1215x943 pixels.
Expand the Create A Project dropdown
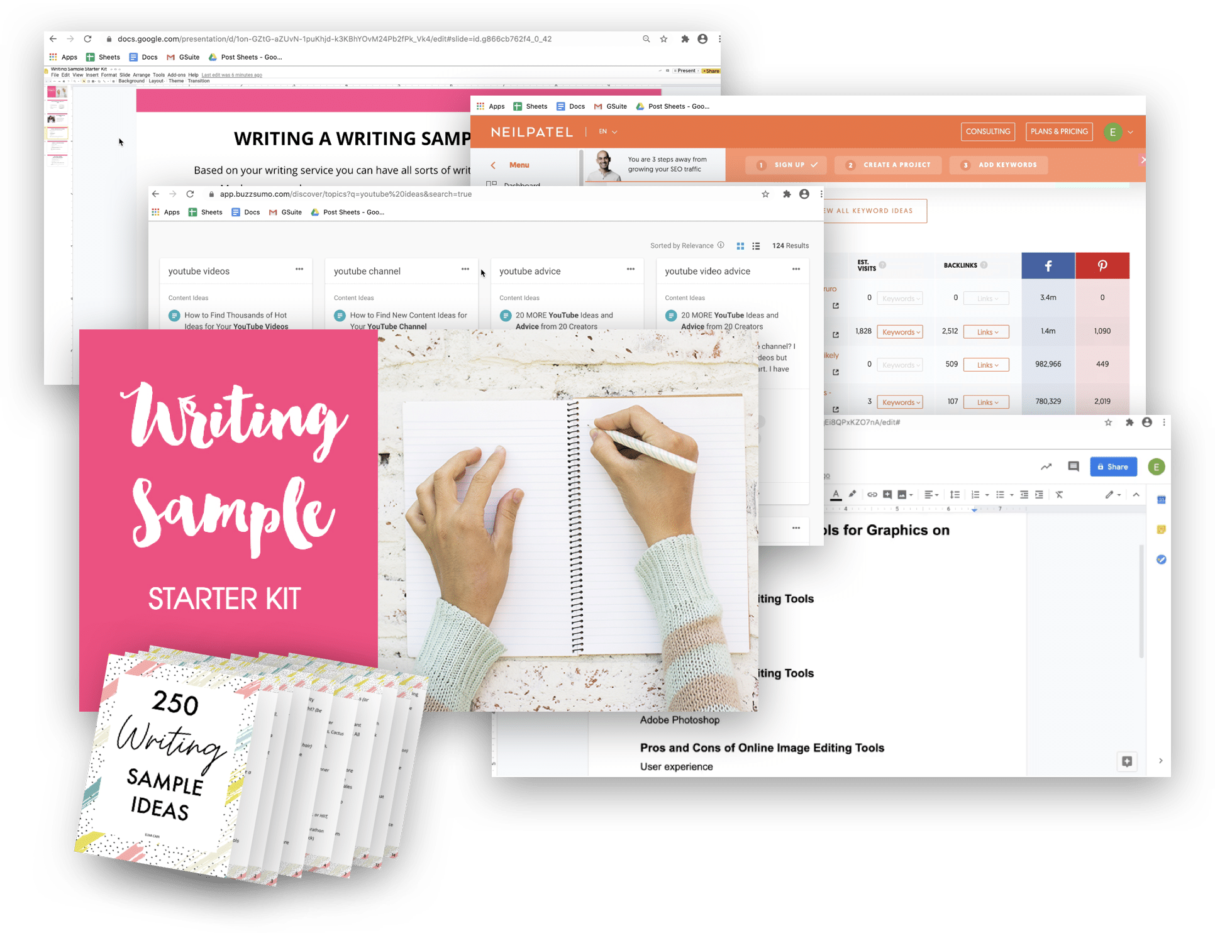pyautogui.click(x=892, y=165)
